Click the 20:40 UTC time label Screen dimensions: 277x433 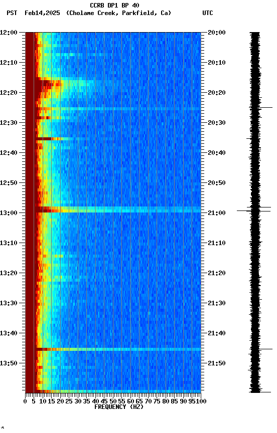[x=217, y=153]
